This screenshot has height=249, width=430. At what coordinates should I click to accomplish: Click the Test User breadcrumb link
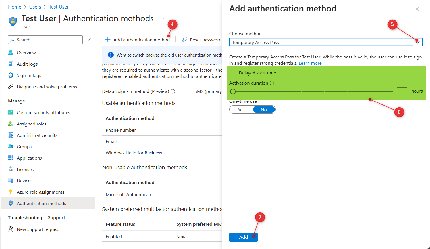(x=59, y=7)
